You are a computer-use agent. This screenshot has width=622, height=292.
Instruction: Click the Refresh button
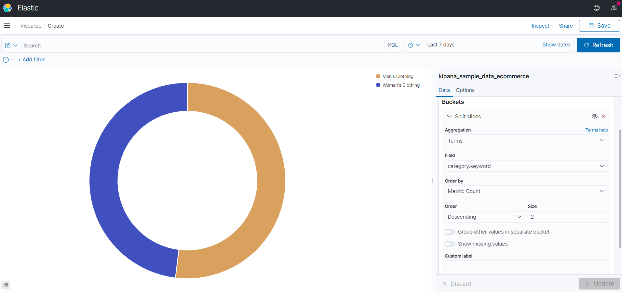pos(598,45)
